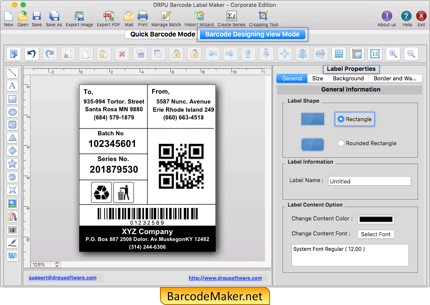Image resolution: width=430 pixels, height=305 pixels.
Task: Choose the Rounded Rectangle radio button
Action: point(341,143)
